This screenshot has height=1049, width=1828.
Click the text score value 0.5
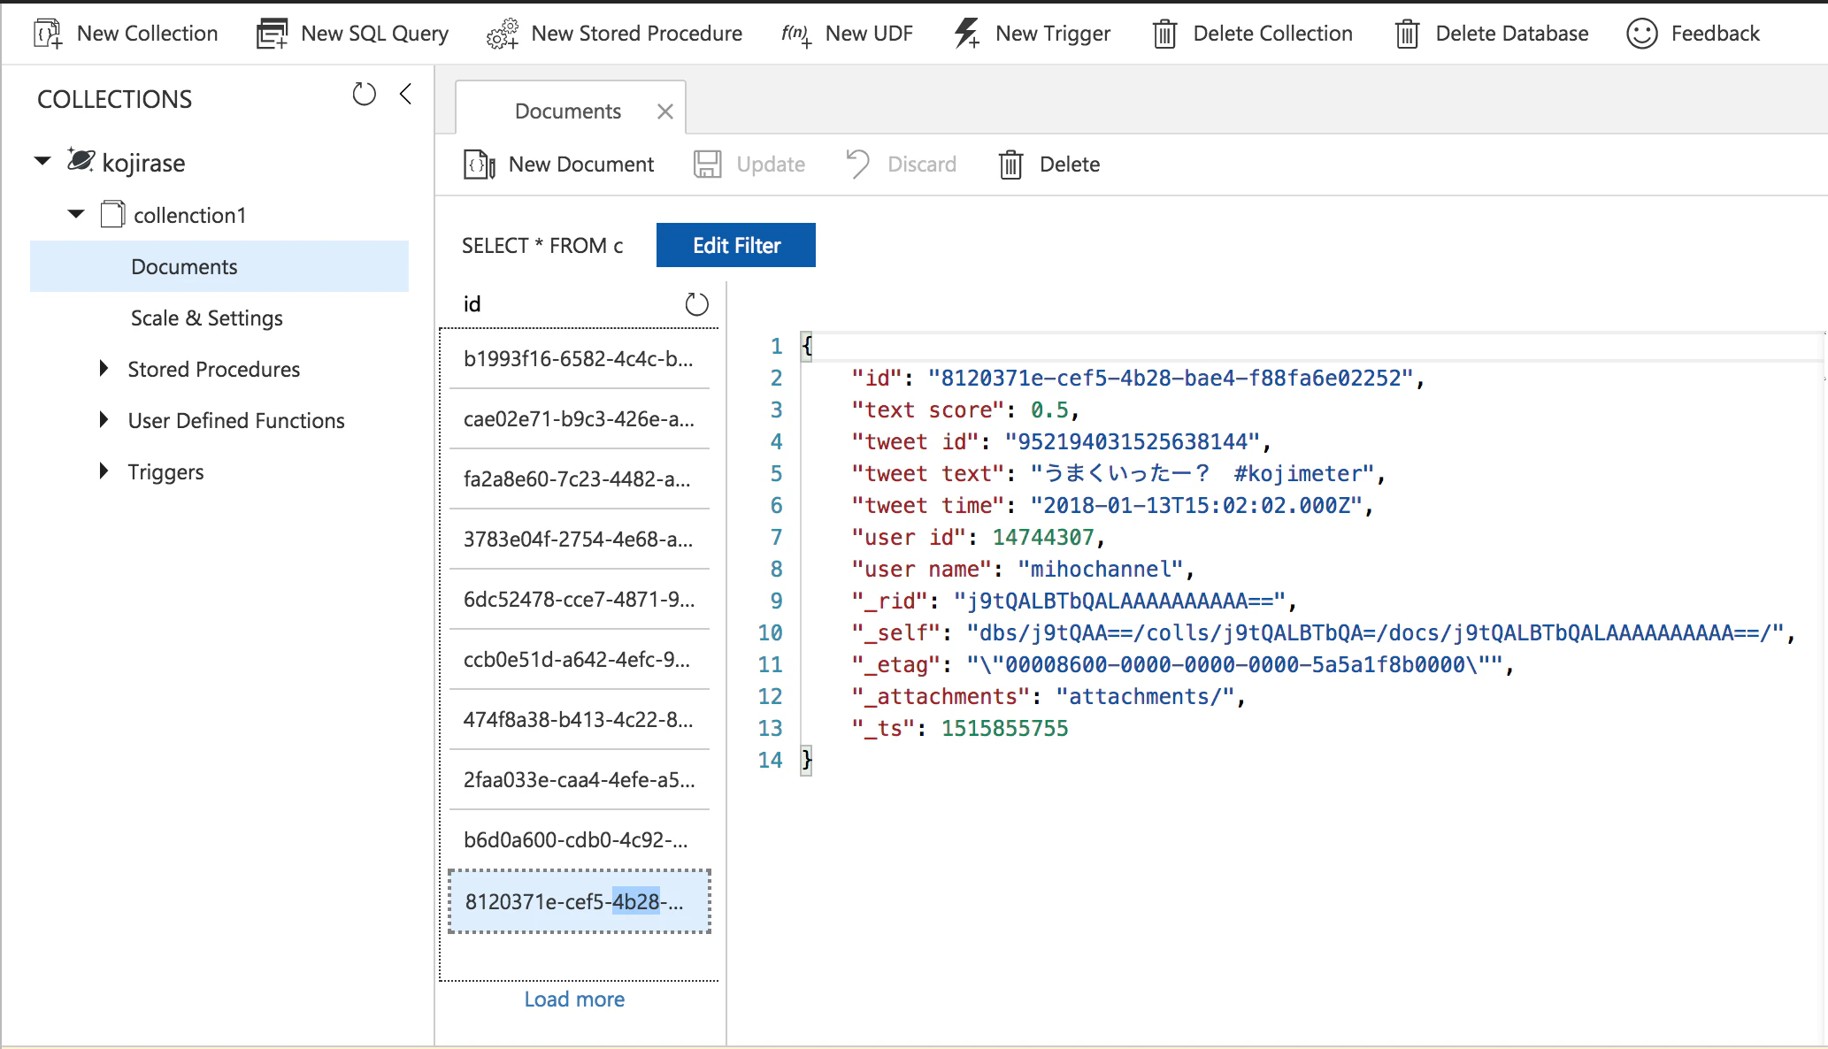[1049, 410]
